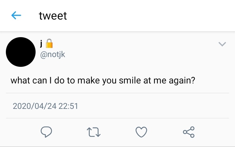The width and height of the screenshot is (235, 147).
Task: Click the display name "j"
Action: click(41, 43)
